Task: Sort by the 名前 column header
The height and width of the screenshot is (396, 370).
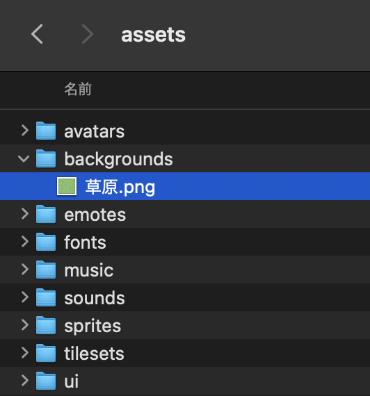Action: pos(78,89)
